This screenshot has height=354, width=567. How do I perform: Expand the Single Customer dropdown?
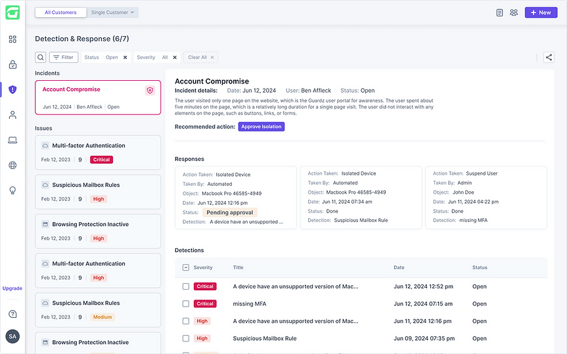(113, 12)
